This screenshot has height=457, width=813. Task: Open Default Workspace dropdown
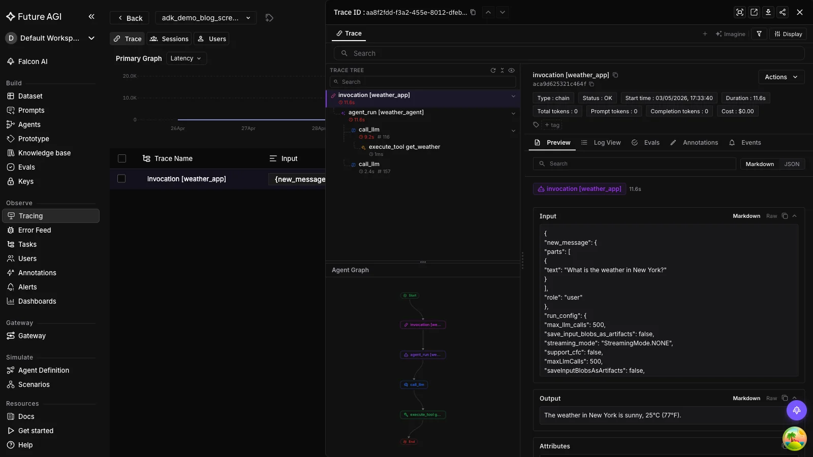tap(51, 38)
